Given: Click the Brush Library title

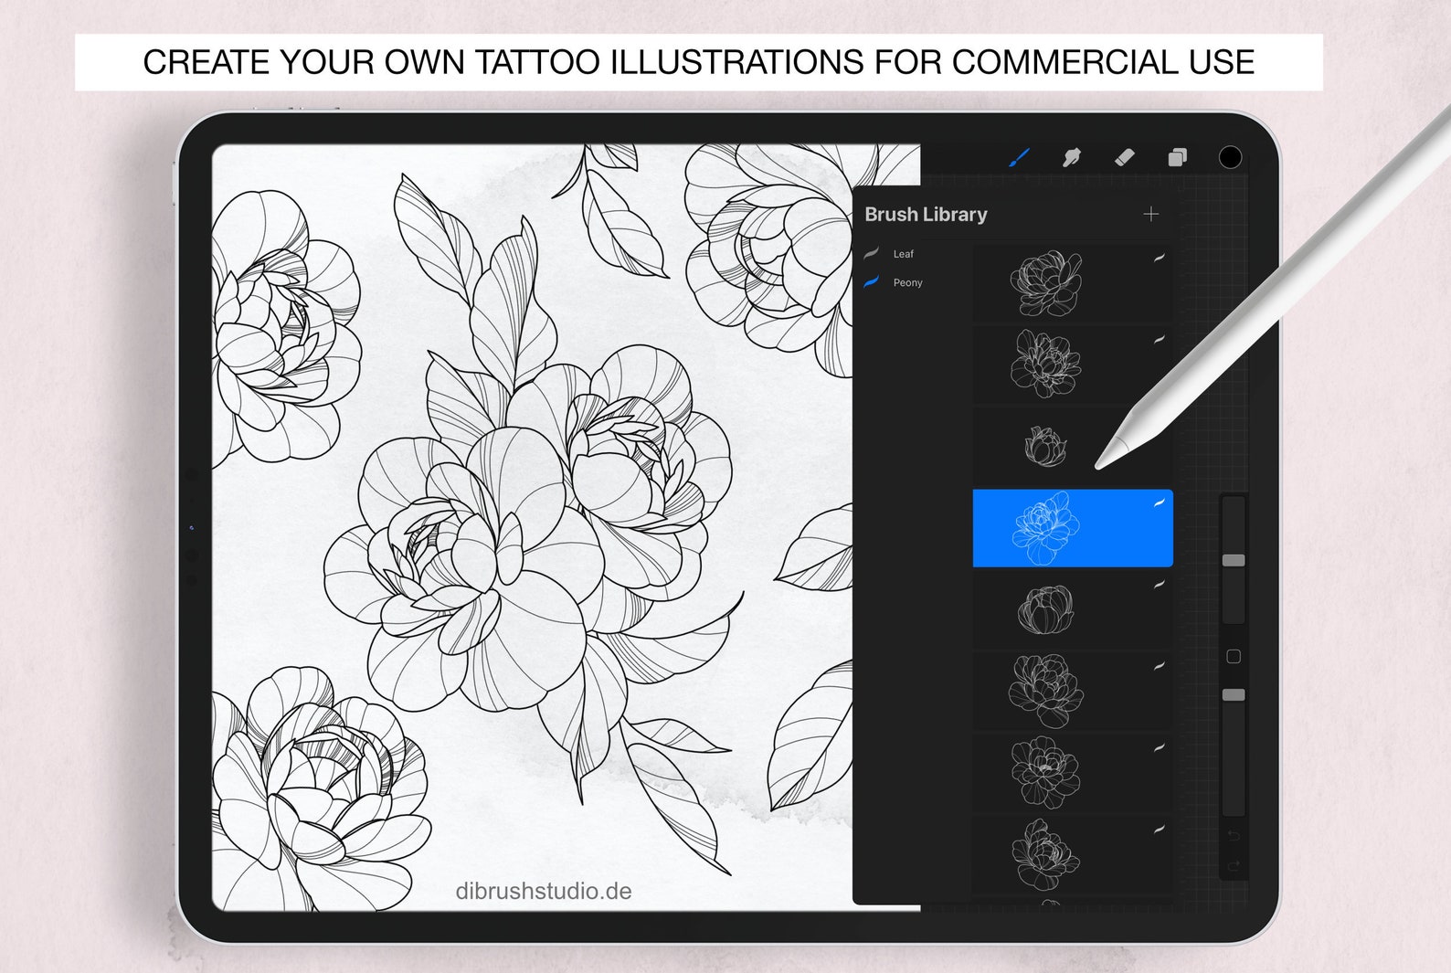Looking at the screenshot, I should 926,214.
